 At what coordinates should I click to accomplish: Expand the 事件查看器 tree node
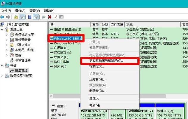[7, 40]
